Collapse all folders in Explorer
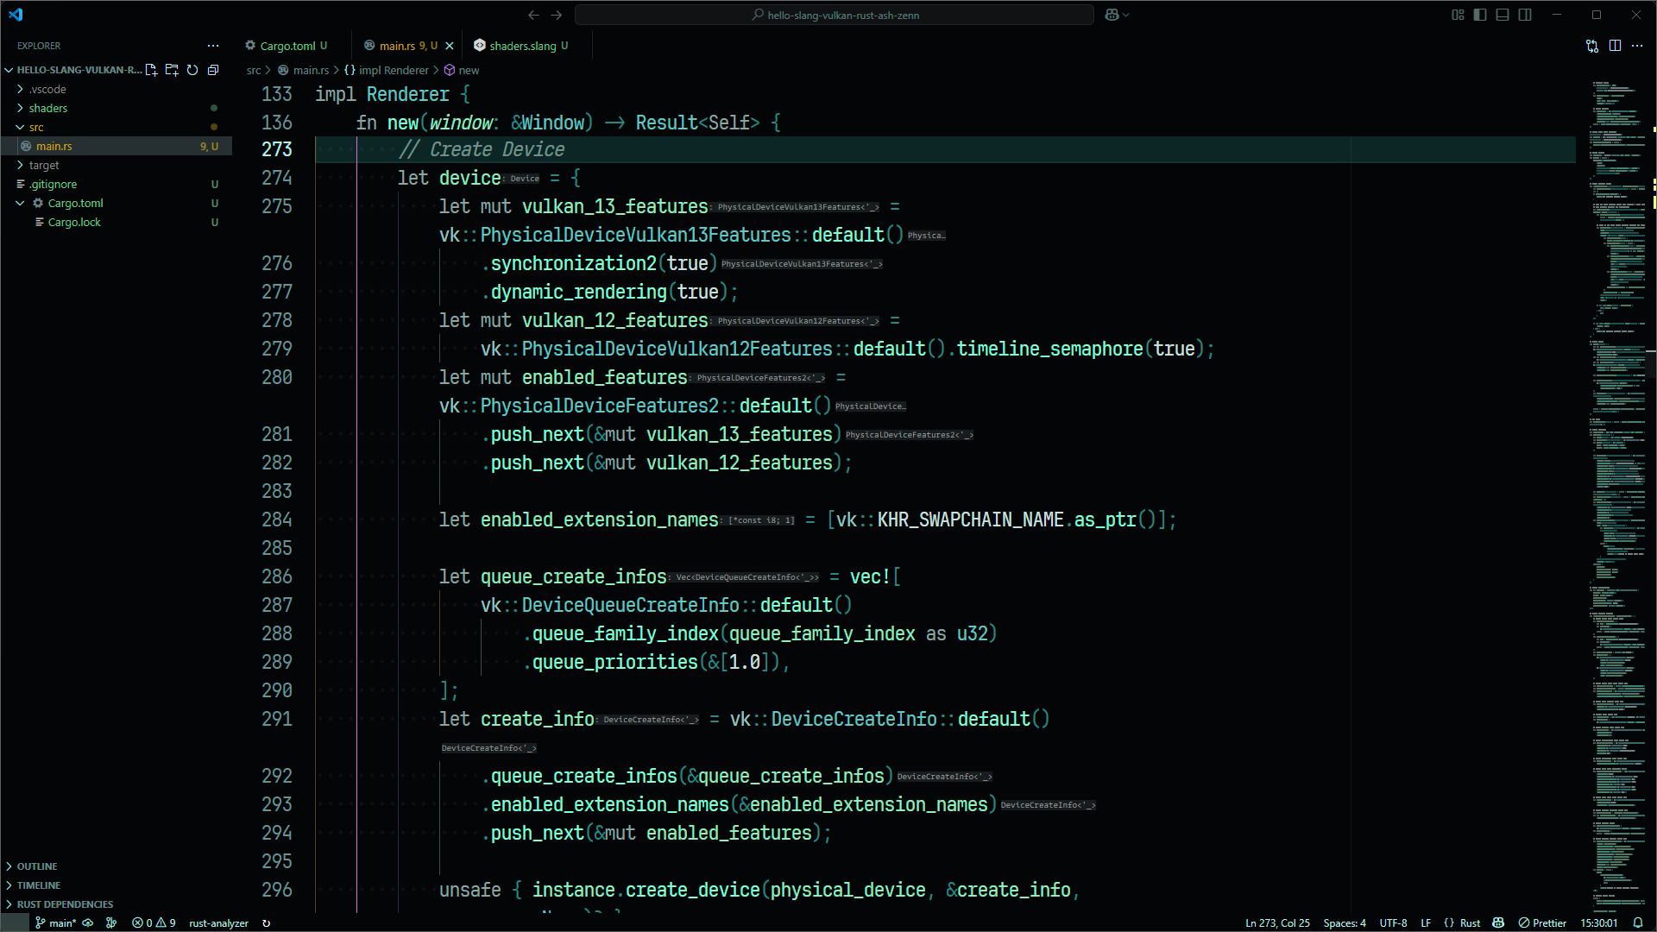 pyautogui.click(x=213, y=70)
